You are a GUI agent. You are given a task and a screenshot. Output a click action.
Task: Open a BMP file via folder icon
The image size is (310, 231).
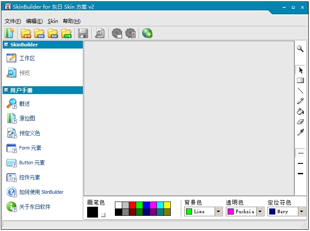click(26, 33)
